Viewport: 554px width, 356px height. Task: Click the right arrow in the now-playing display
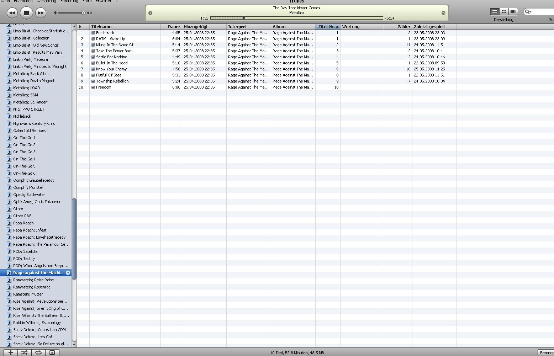[x=443, y=13]
